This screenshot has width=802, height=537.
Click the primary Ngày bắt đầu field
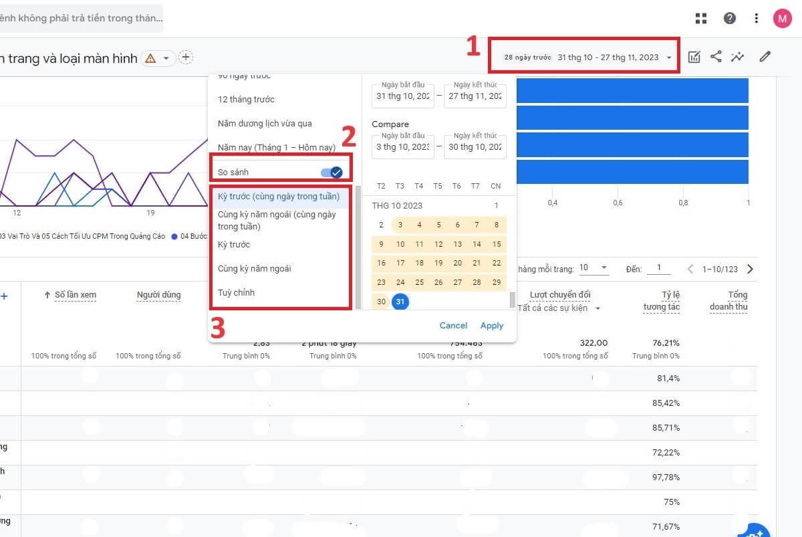point(403,96)
